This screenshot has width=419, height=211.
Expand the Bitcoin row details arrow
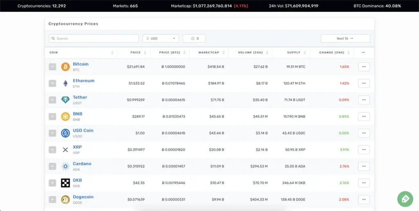pyautogui.click(x=52, y=67)
